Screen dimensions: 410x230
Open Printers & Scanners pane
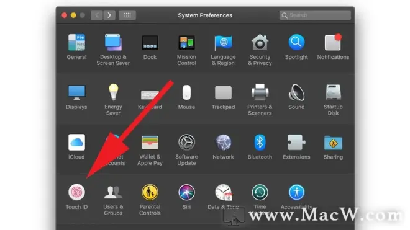[260, 92]
